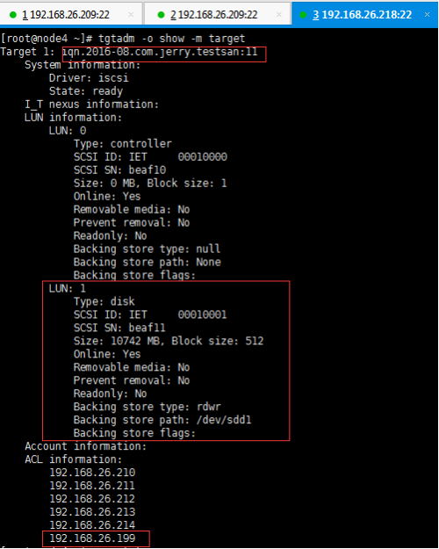The image size is (439, 549).
Task: Close the 192.168.26.218:22 tab
Action: [x=427, y=15]
